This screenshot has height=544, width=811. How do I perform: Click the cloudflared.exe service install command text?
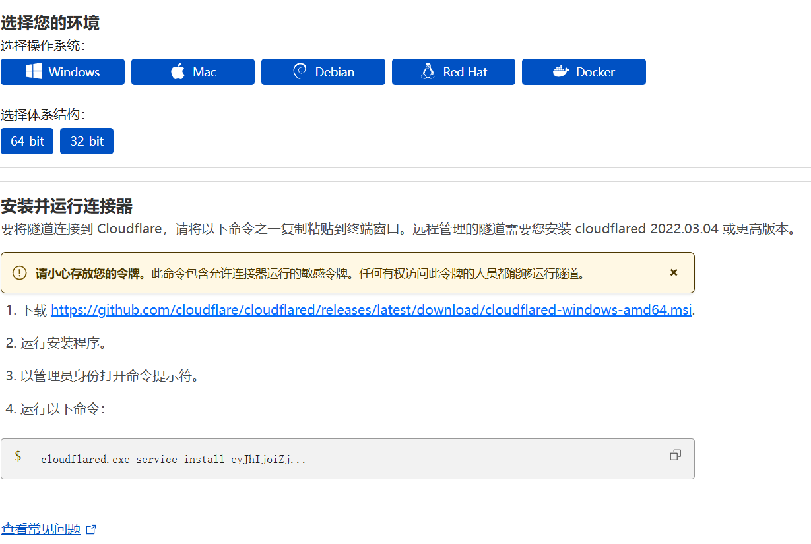coord(173,459)
